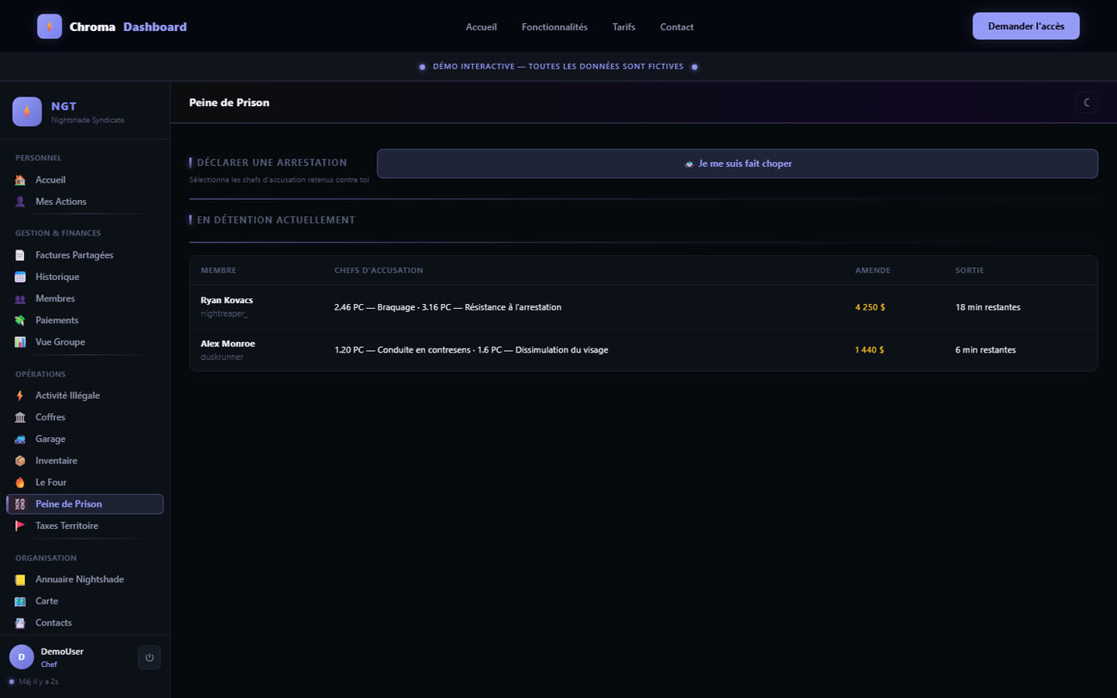Click the flame icon beside Le Four

(x=20, y=483)
